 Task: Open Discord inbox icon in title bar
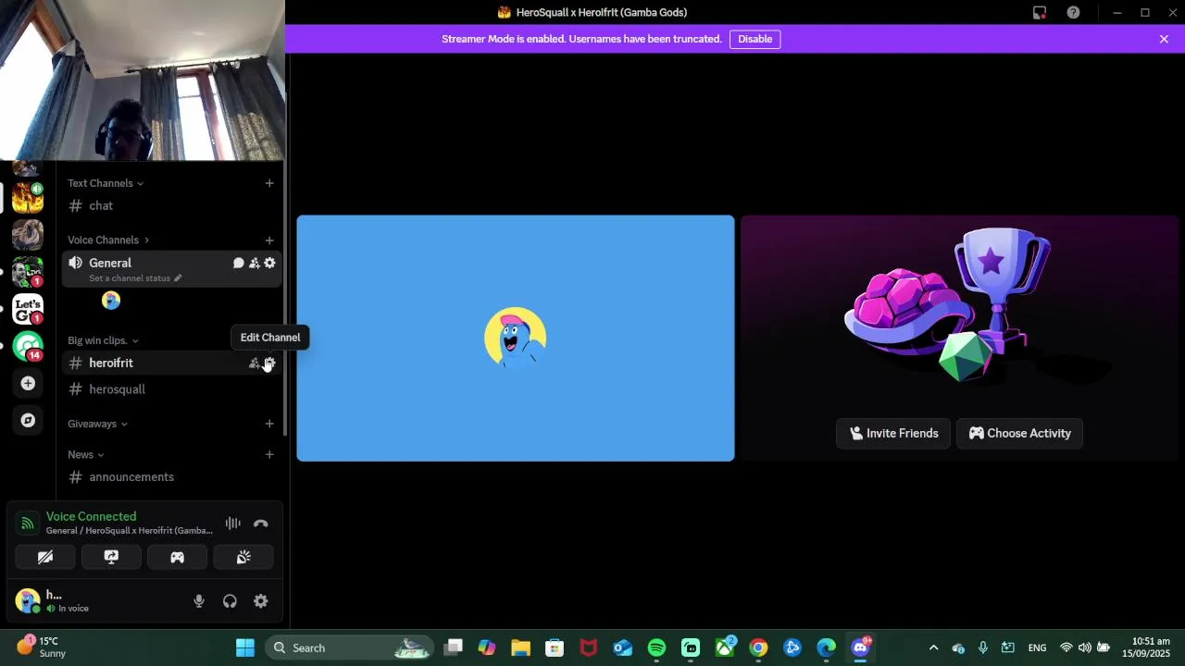click(x=1040, y=12)
